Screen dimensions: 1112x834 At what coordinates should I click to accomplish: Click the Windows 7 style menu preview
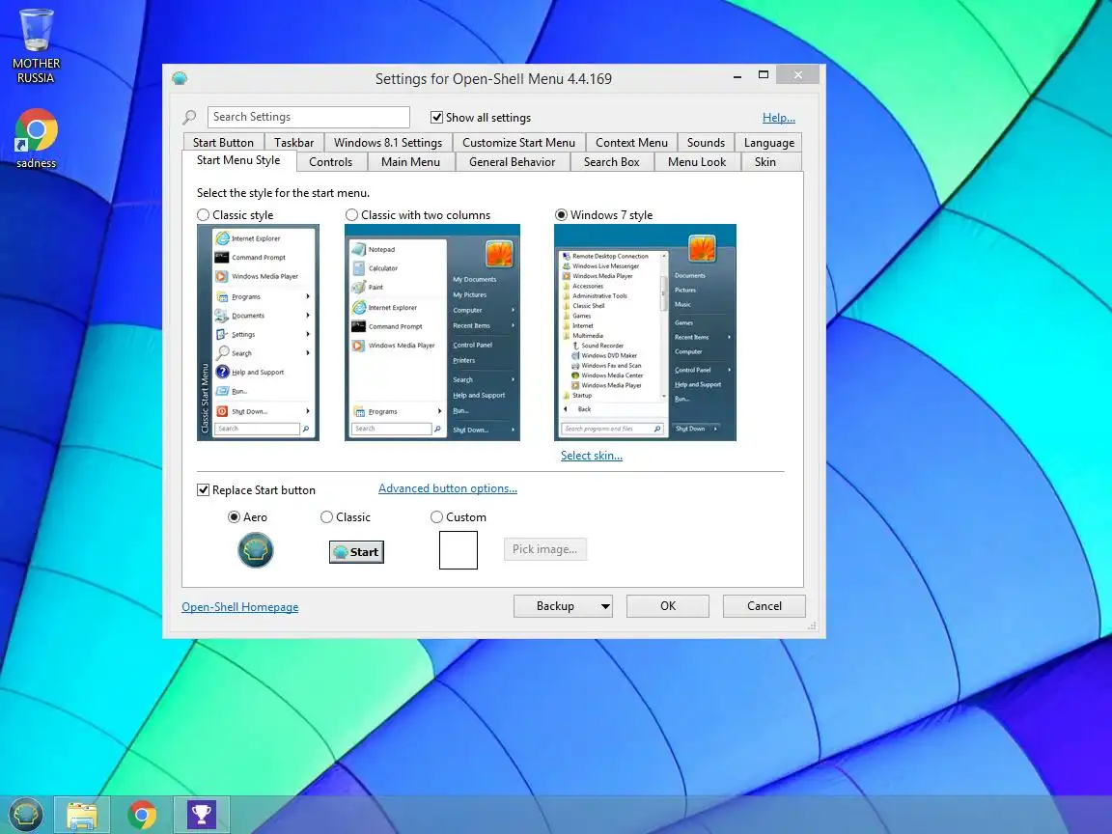(645, 333)
